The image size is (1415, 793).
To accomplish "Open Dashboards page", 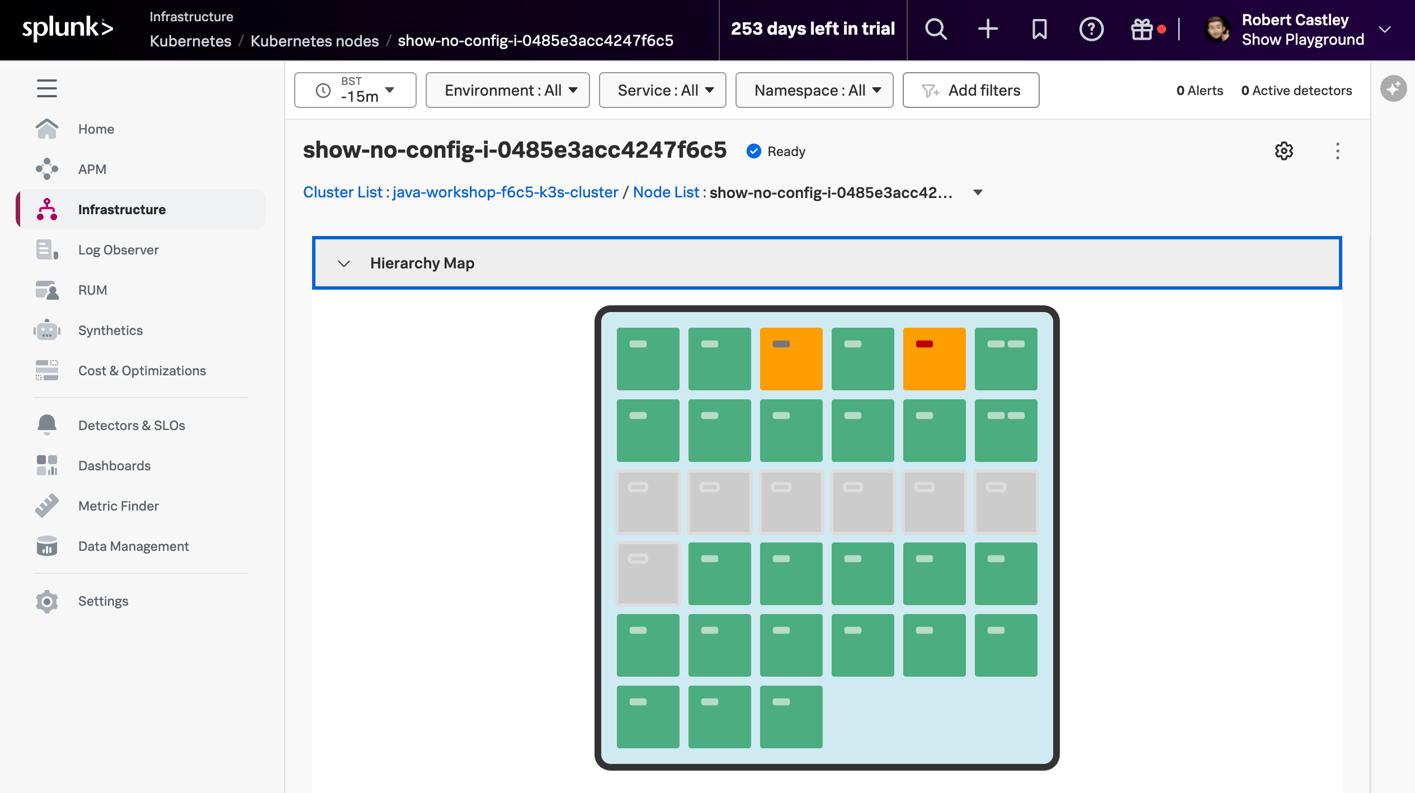I will pyautogui.click(x=141, y=466).
